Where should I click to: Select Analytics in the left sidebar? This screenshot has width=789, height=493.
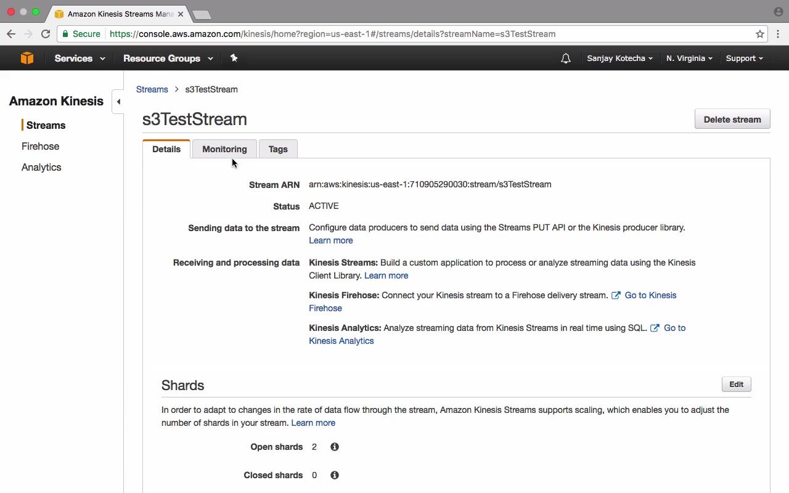[x=41, y=167]
